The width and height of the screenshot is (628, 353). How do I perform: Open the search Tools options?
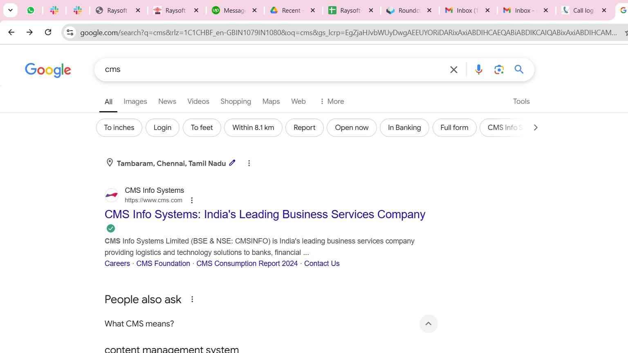pos(521,101)
